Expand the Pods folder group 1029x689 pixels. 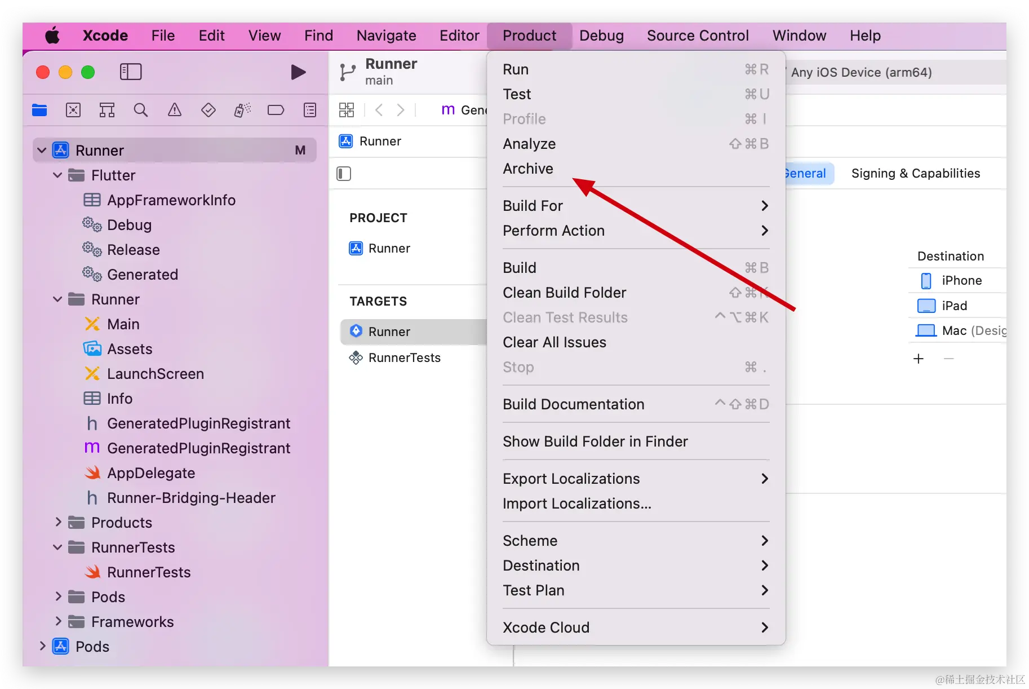click(x=58, y=597)
